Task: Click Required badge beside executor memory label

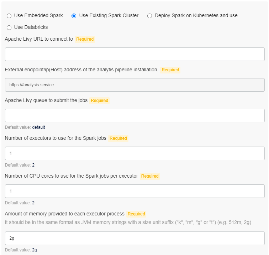Action: pos(136,214)
